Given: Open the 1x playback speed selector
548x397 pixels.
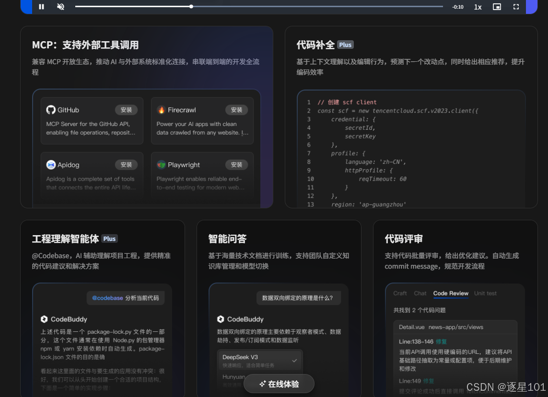Looking at the screenshot, I should pos(478,7).
